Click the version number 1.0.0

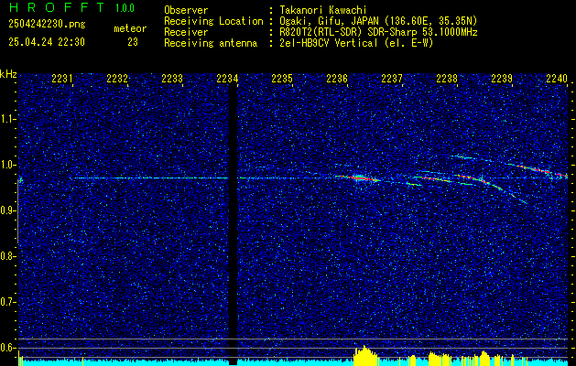[x=125, y=8]
